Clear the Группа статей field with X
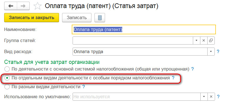 [x=204, y=41]
